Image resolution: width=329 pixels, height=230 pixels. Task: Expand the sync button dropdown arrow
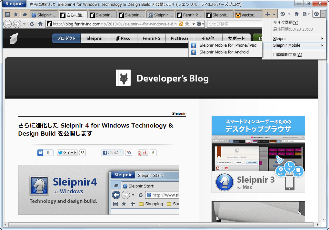coord(323,14)
